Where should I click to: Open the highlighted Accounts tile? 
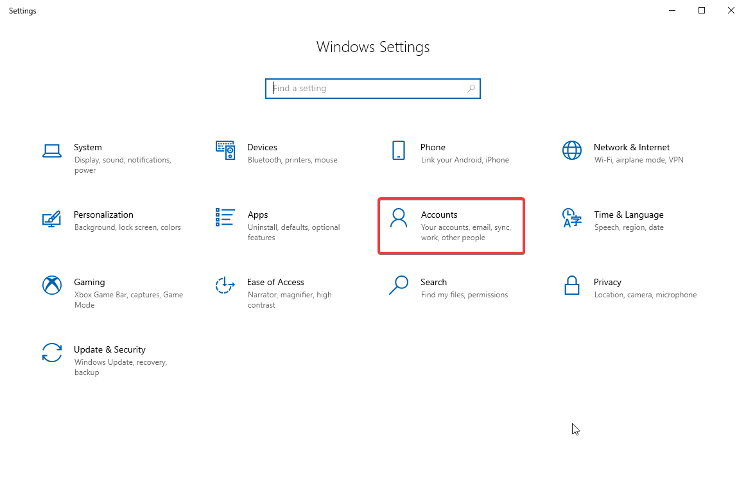tap(451, 226)
